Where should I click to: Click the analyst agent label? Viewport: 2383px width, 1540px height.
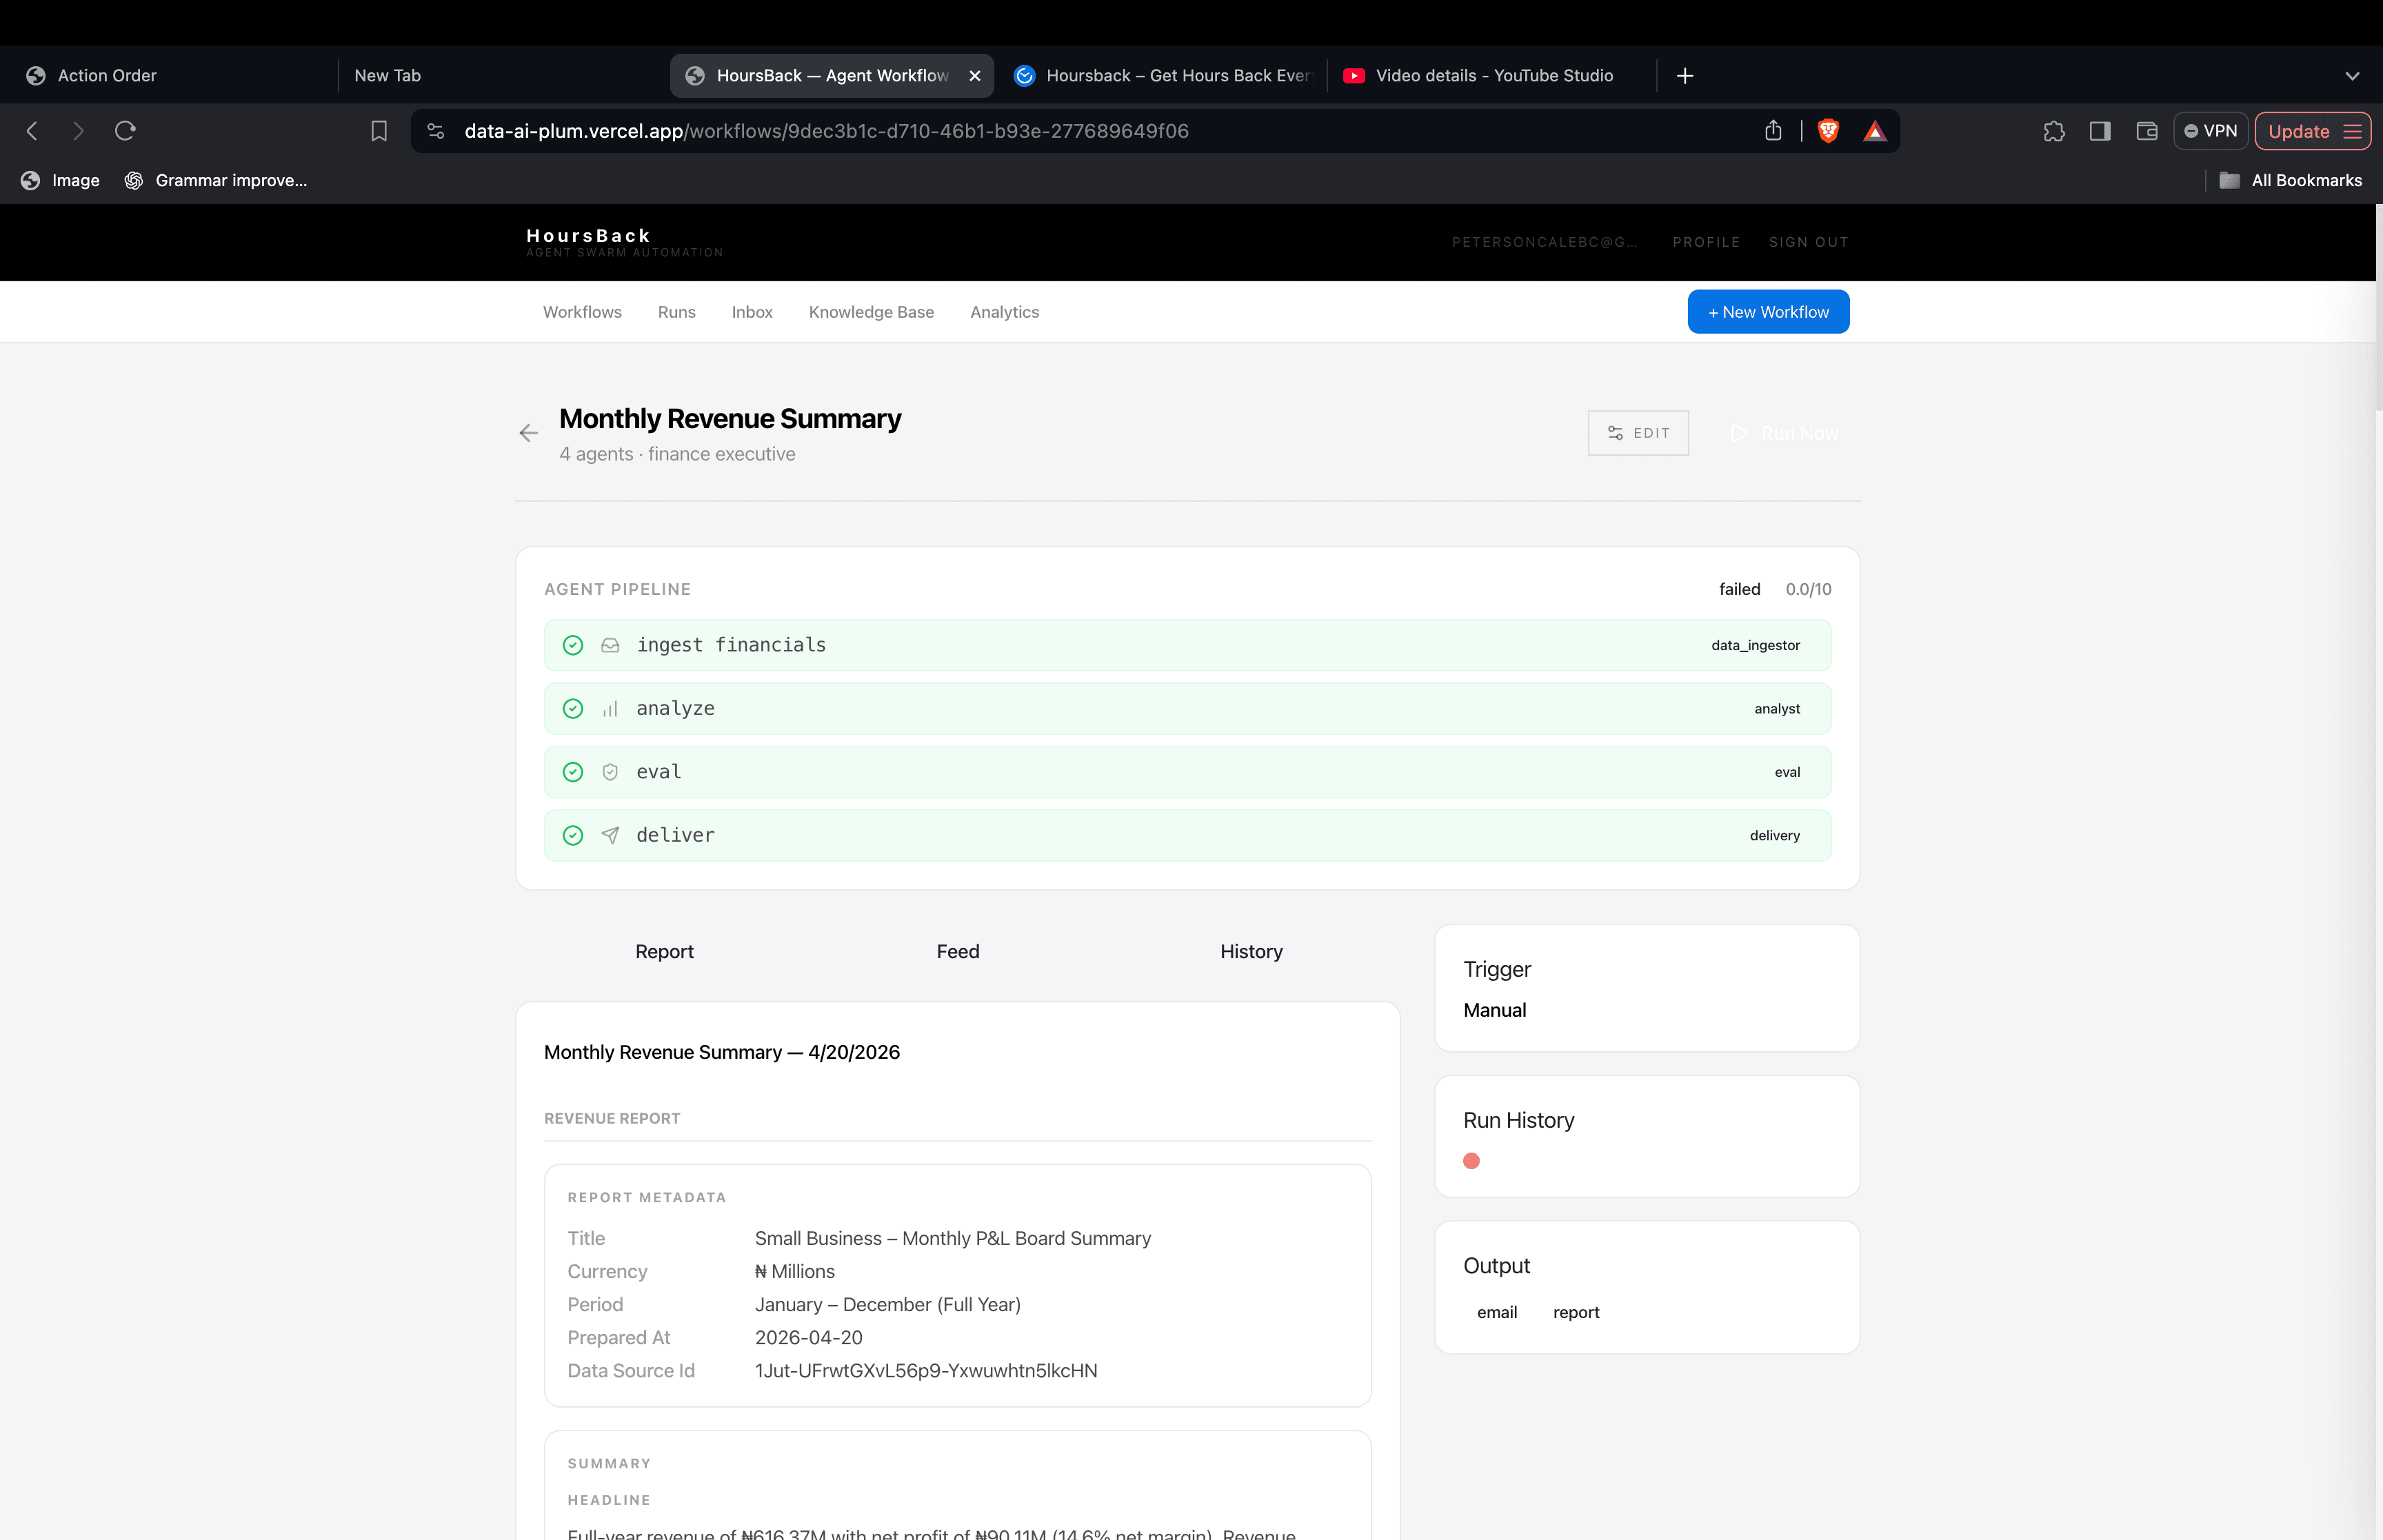[1777, 709]
